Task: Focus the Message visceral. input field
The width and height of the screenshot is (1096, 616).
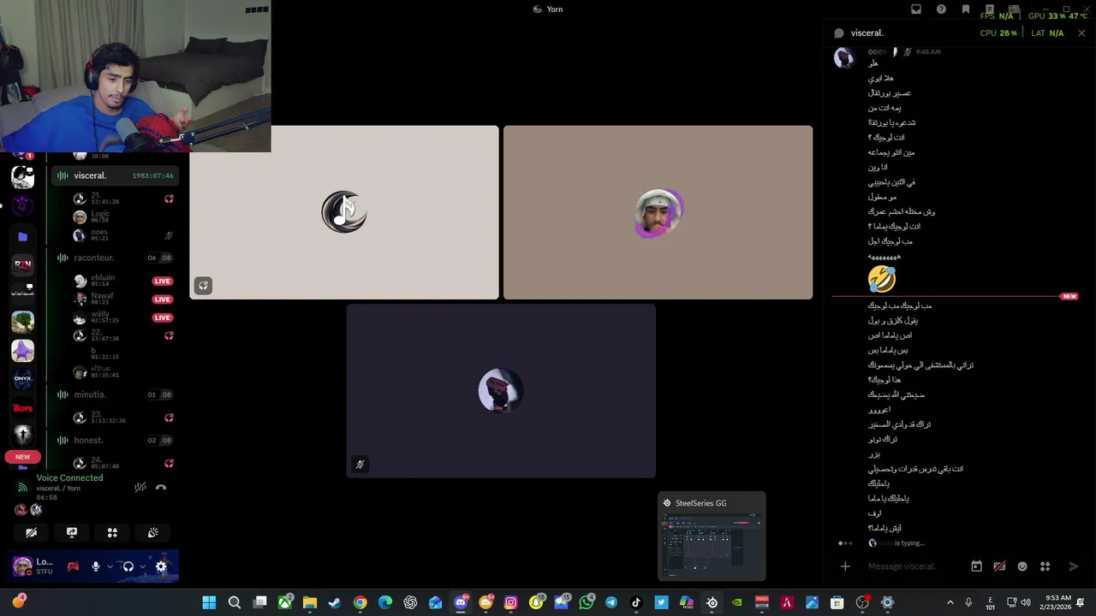Action: click(913, 566)
